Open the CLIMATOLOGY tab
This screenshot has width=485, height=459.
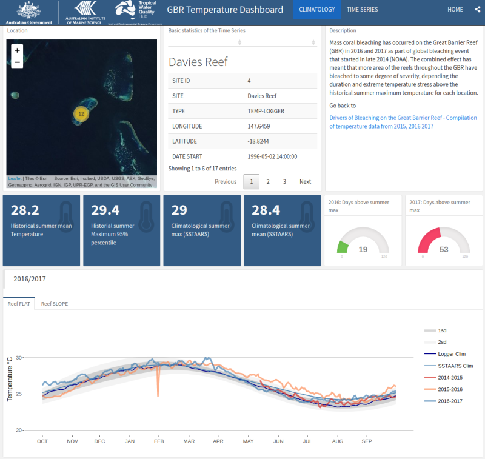(316, 10)
